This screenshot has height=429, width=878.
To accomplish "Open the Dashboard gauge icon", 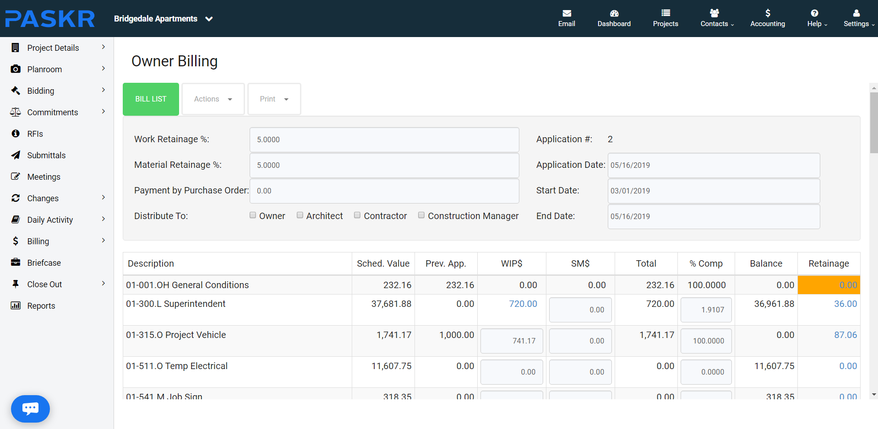I will point(614,13).
